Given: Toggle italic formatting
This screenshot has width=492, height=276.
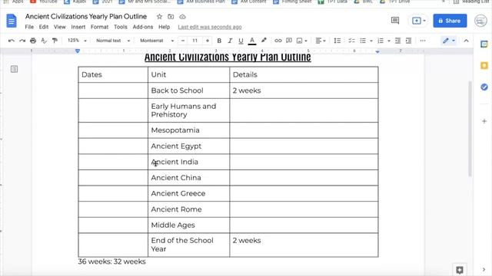Looking at the screenshot, I should pos(230,41).
